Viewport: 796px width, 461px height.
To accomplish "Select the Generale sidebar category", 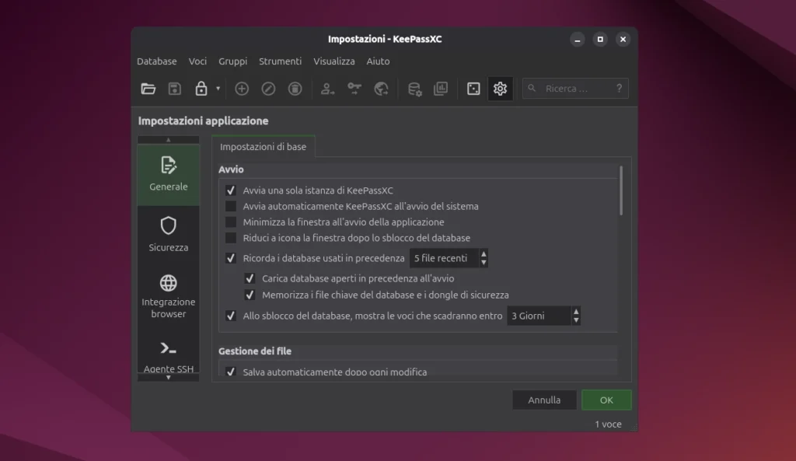I will click(169, 173).
